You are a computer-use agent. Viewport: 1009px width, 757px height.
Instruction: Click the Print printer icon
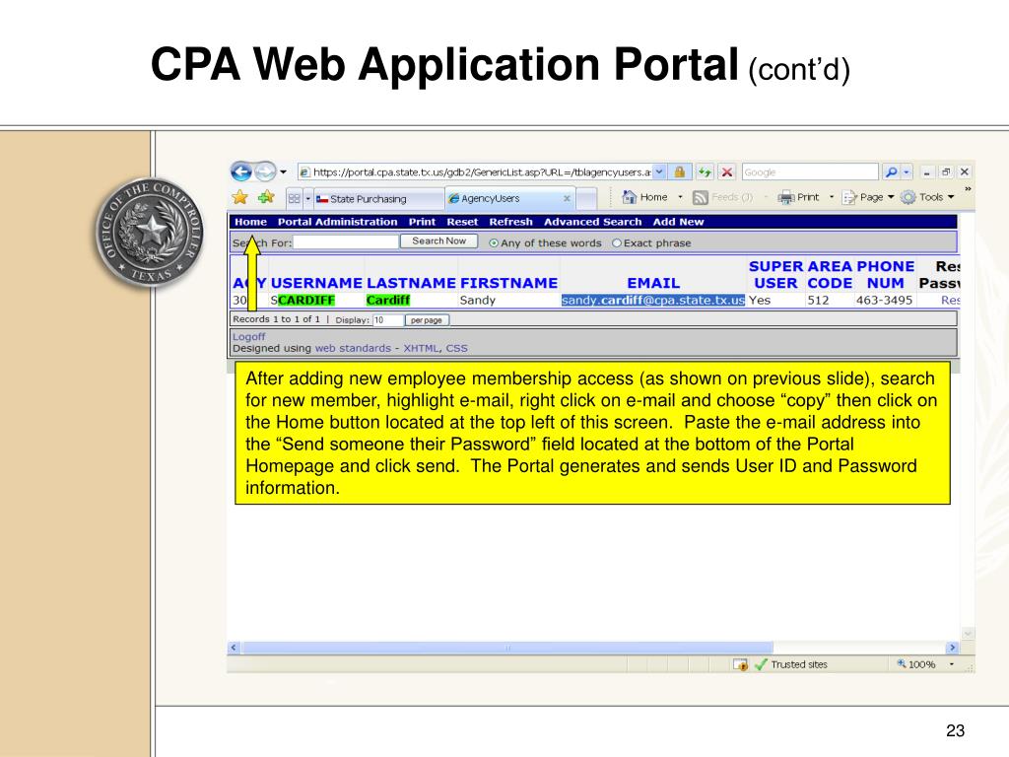[786, 197]
